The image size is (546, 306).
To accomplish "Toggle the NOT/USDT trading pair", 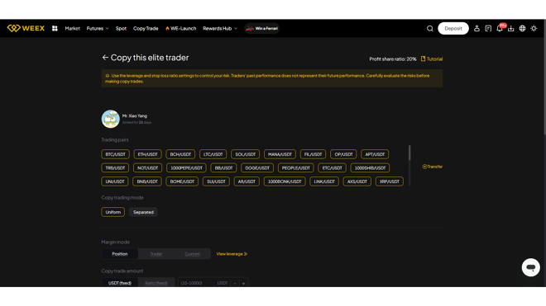I will tap(147, 167).
